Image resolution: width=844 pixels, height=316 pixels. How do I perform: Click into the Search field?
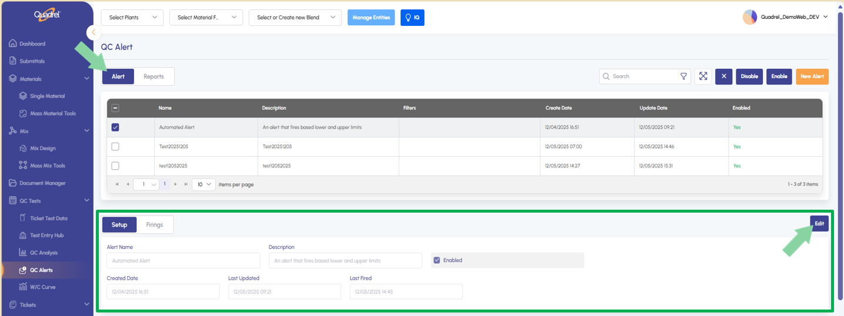(x=644, y=76)
